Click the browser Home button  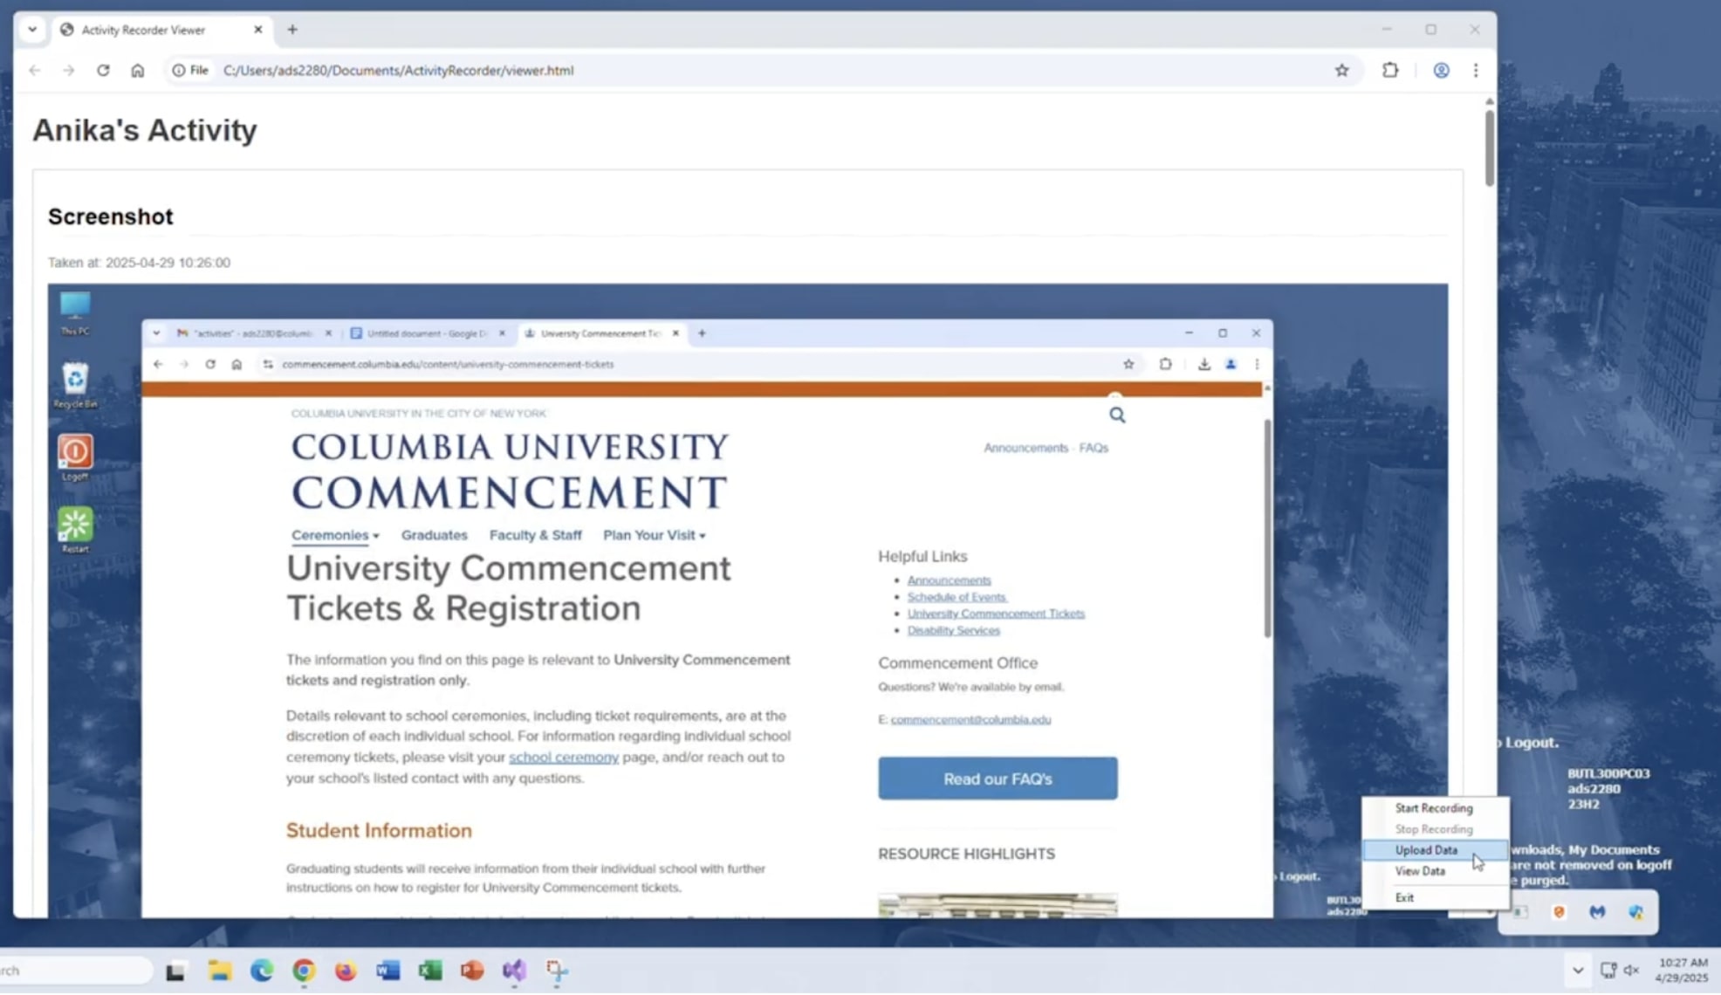(138, 71)
